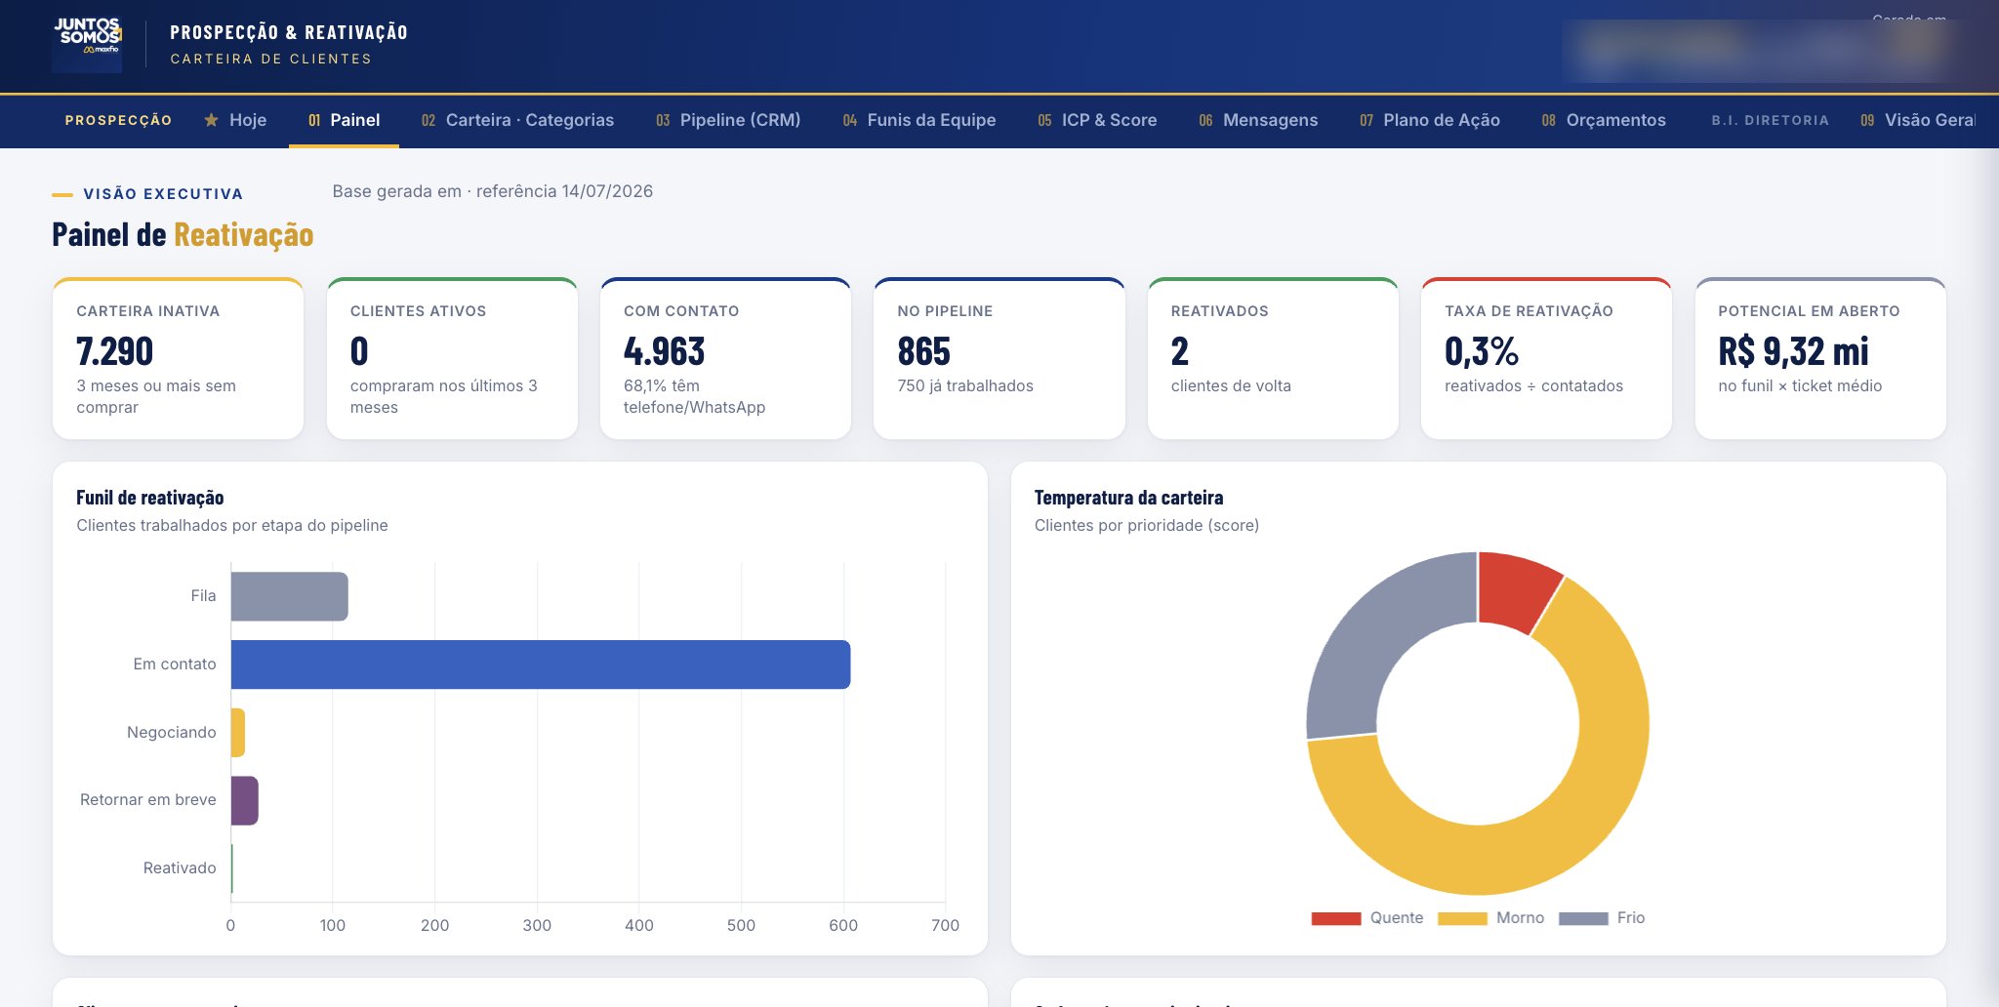This screenshot has height=1007, width=1999.
Task: Toggle the Morno legend swatch
Action: (1462, 918)
